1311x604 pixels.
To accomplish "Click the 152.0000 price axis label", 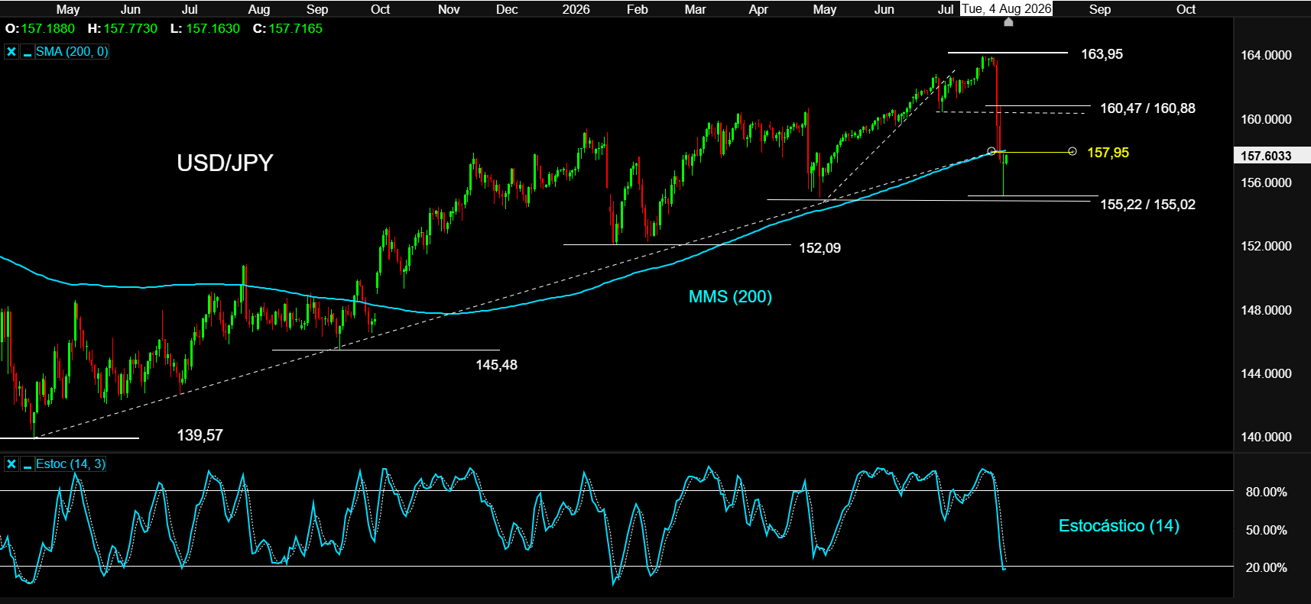I will (x=1266, y=246).
